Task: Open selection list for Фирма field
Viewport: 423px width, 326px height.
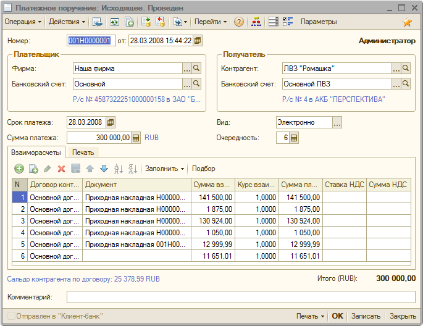Action: tap(187, 69)
